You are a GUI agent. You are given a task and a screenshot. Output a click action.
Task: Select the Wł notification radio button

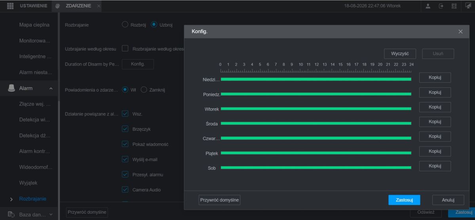[x=125, y=90]
